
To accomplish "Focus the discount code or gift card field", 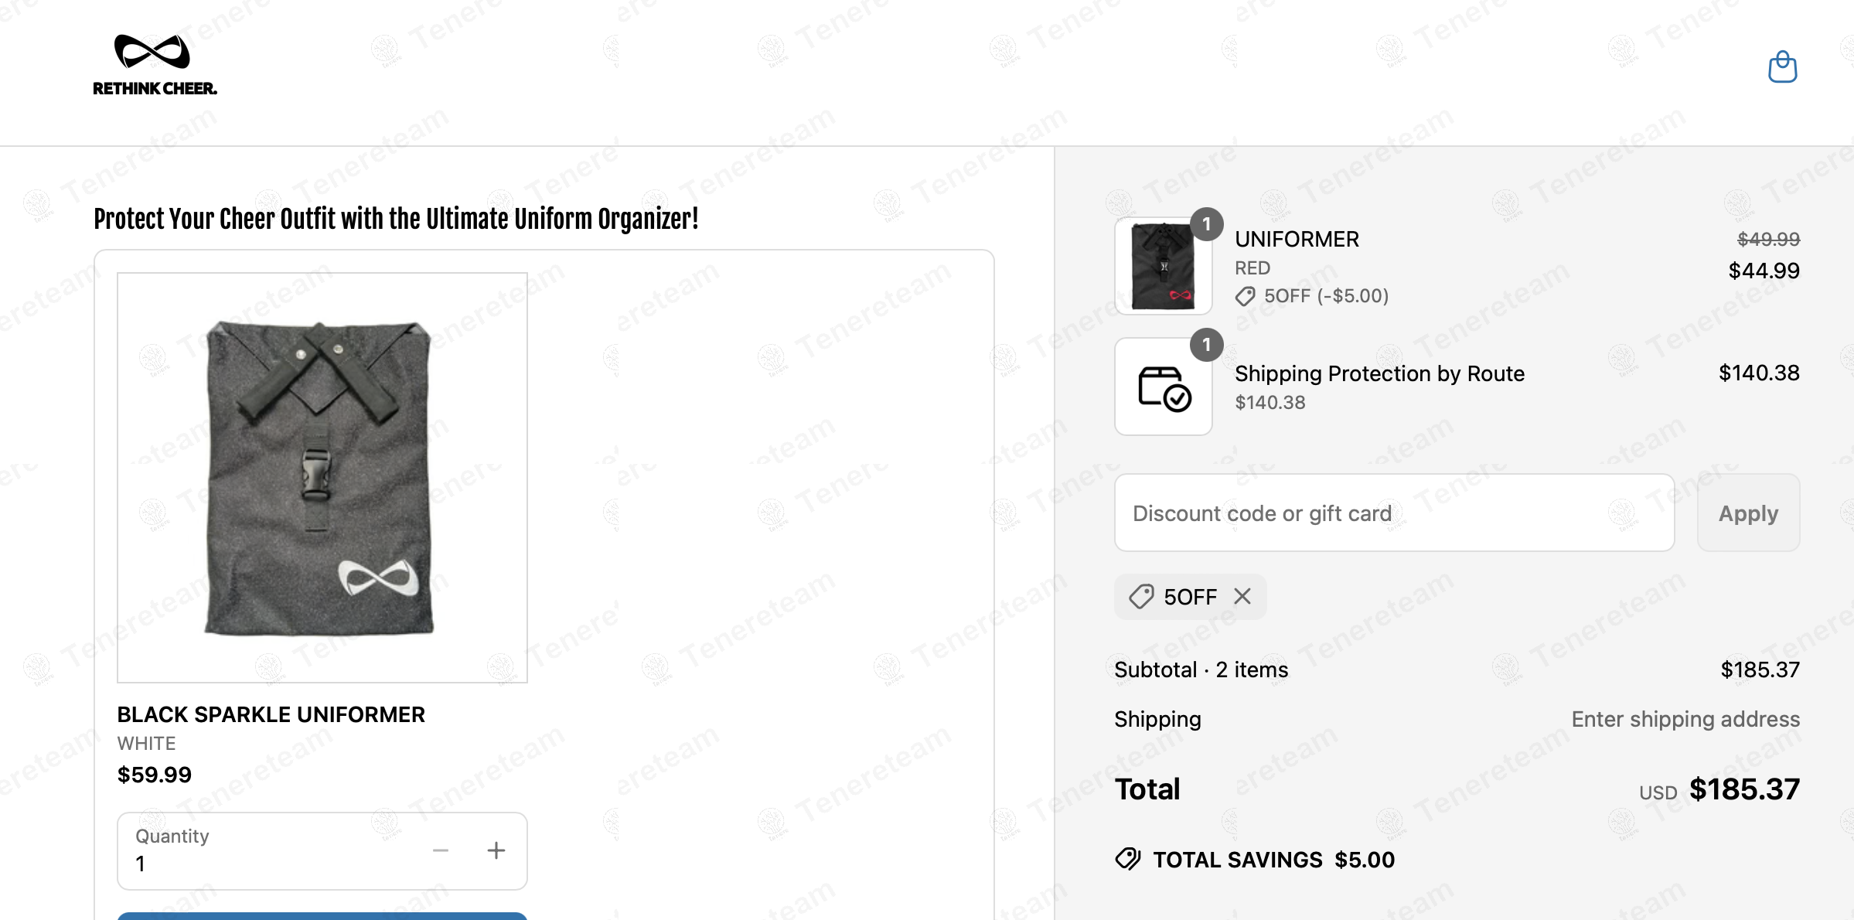I will [x=1394, y=513].
